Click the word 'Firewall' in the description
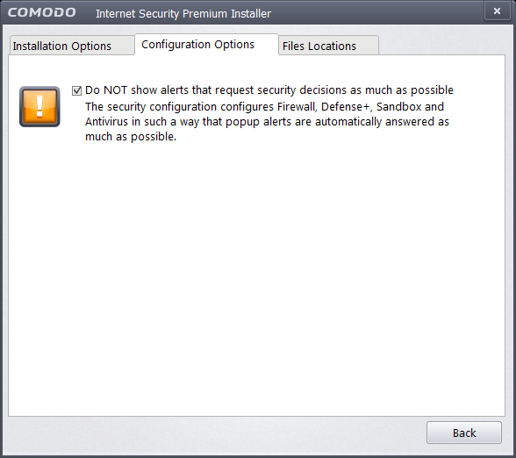The height and width of the screenshot is (458, 516). [297, 107]
